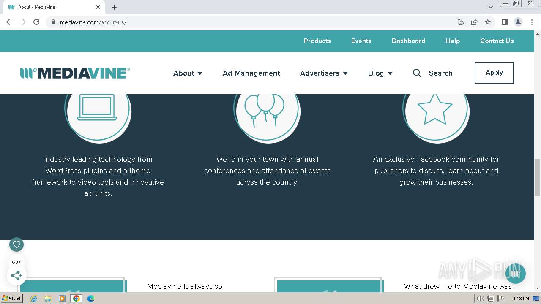541x304 pixels.
Task: Close the About - Mediavine tab
Action: click(98, 7)
